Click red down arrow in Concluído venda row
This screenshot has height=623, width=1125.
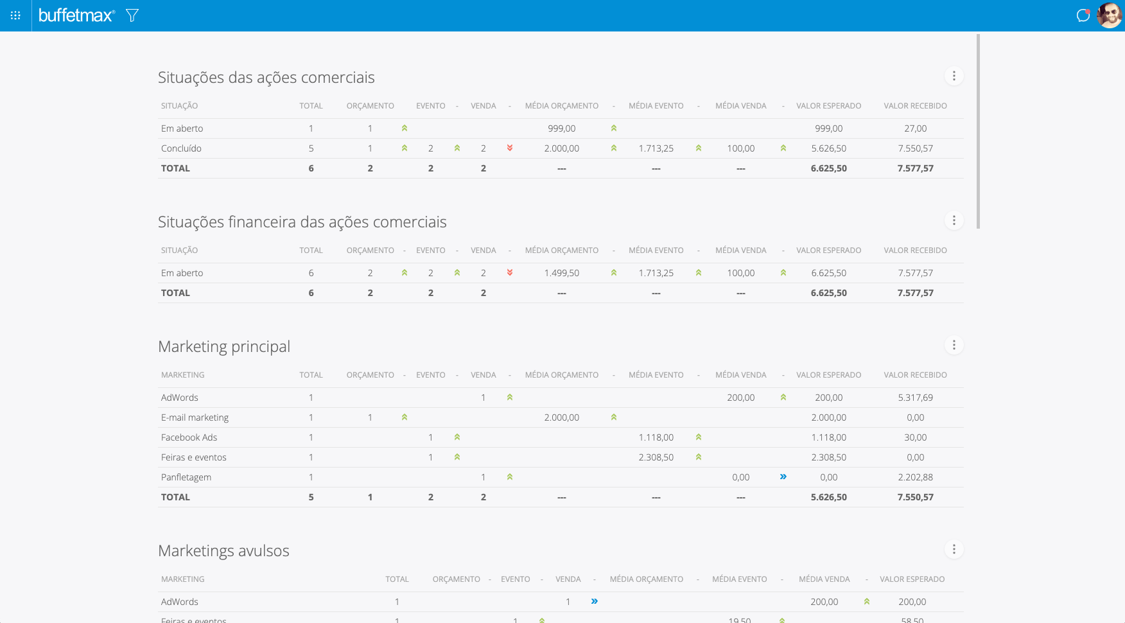pyautogui.click(x=510, y=148)
